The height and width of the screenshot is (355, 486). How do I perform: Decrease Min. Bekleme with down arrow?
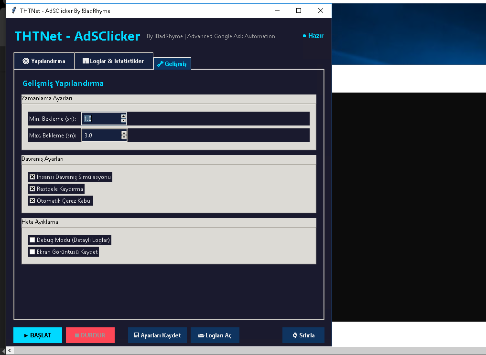[123, 121]
